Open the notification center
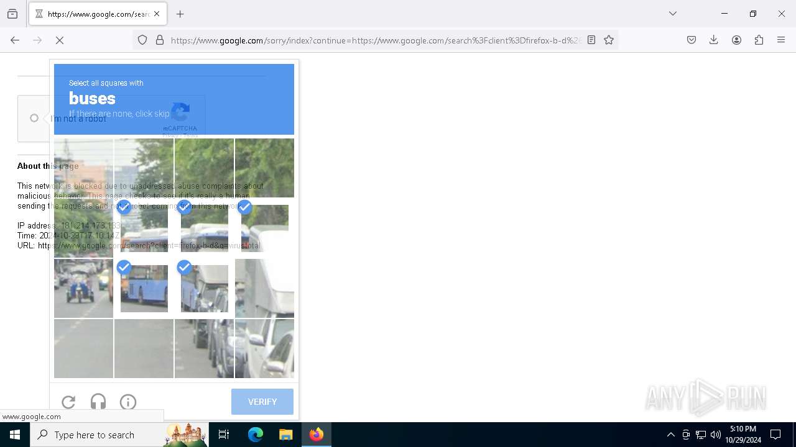Image resolution: width=796 pixels, height=447 pixels. pyautogui.click(x=775, y=435)
